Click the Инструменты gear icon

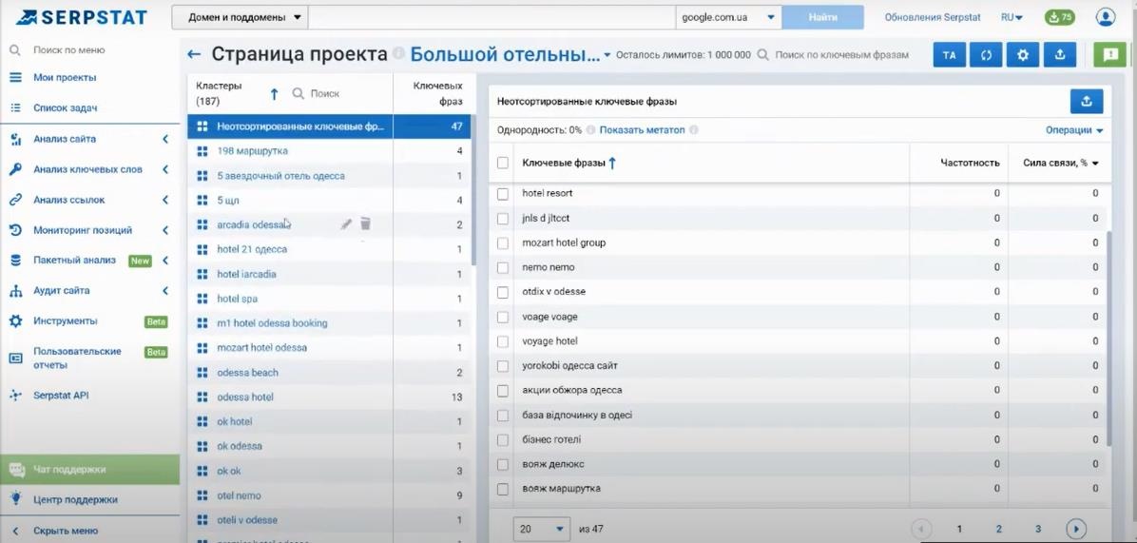point(15,320)
